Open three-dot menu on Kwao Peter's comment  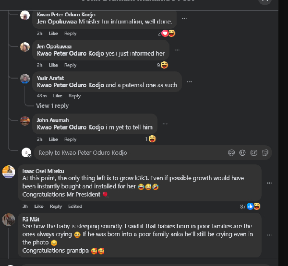click(184, 18)
